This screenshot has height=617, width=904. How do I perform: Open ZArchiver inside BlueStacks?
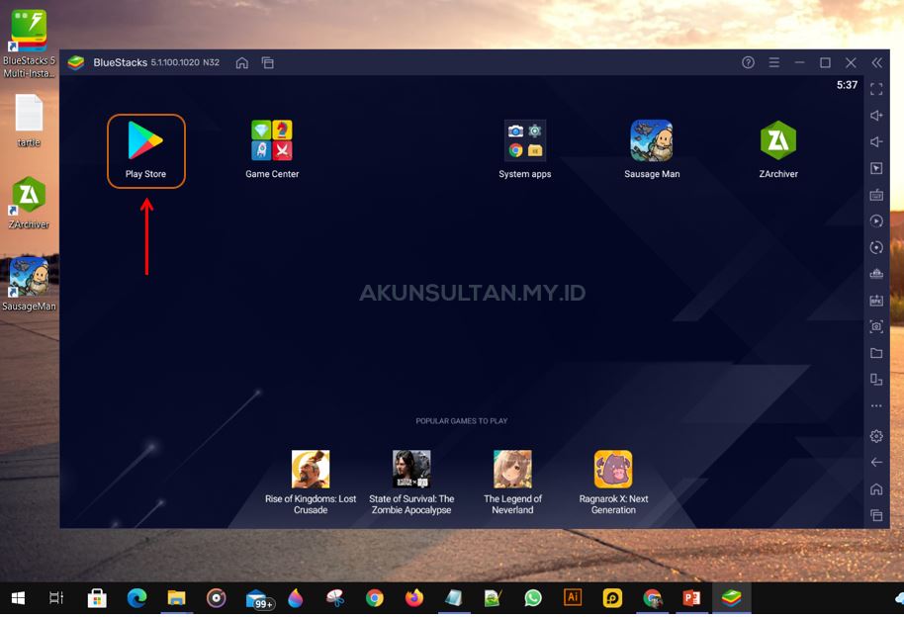click(778, 149)
